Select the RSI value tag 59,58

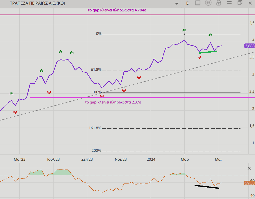(249, 183)
